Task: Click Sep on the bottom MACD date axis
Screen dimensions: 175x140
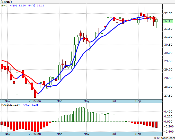Action: point(138,134)
